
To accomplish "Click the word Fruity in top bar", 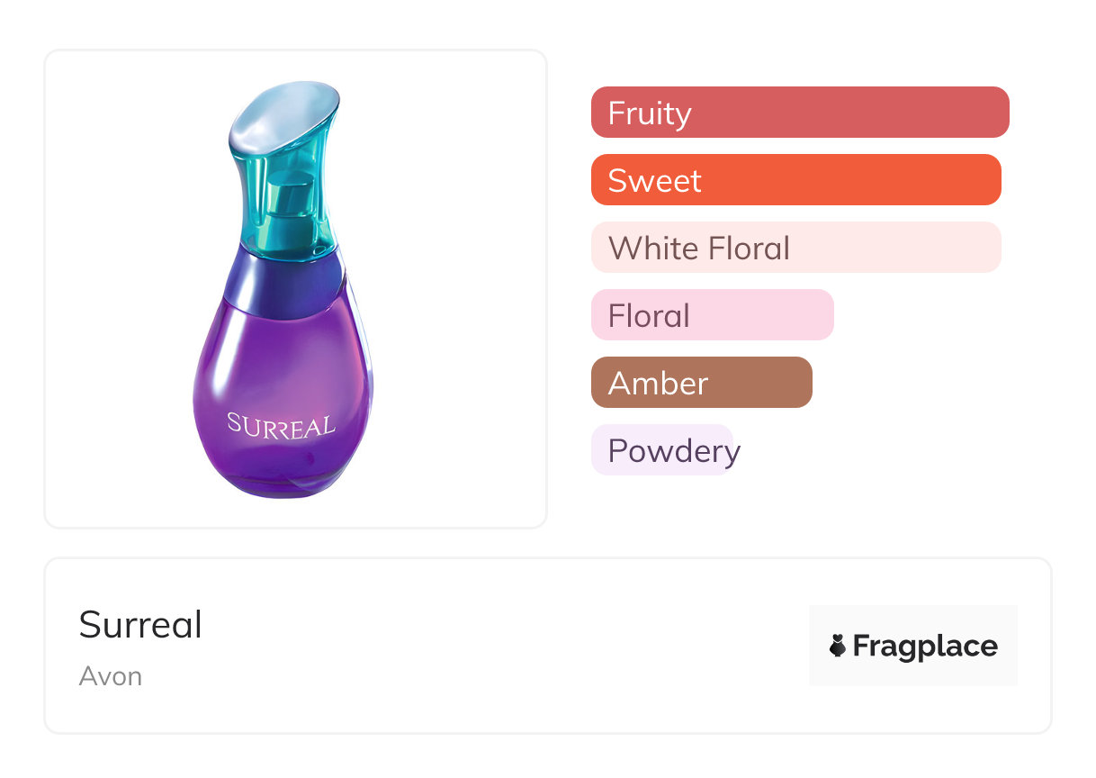I will click(650, 113).
